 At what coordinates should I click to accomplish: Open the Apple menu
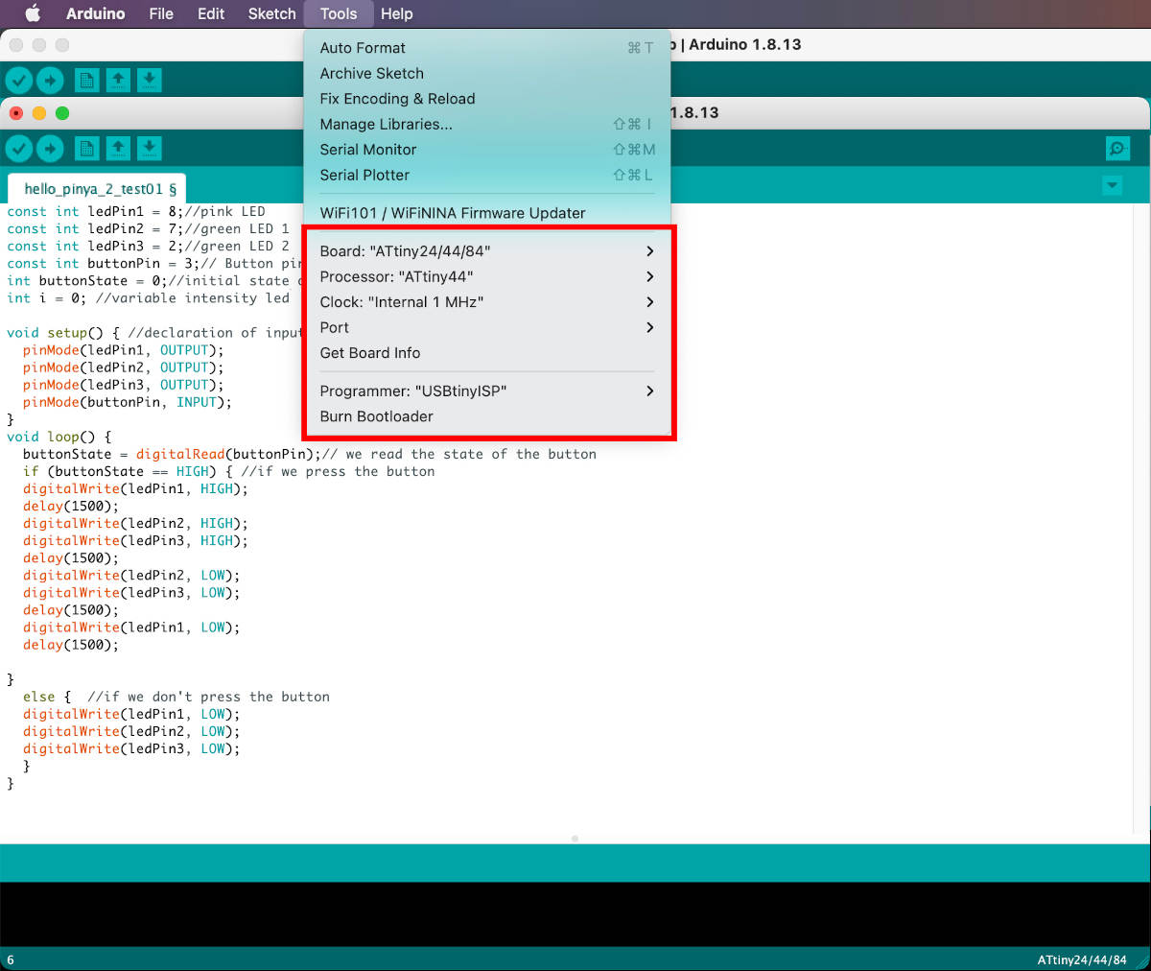coord(33,13)
